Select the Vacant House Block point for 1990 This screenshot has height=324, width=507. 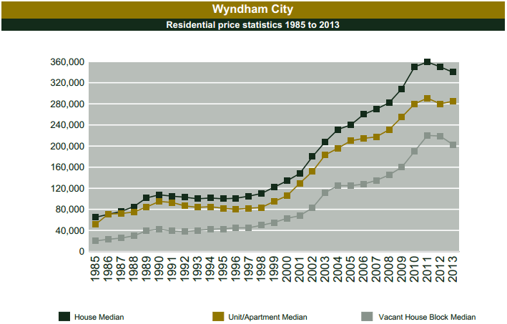coord(159,230)
